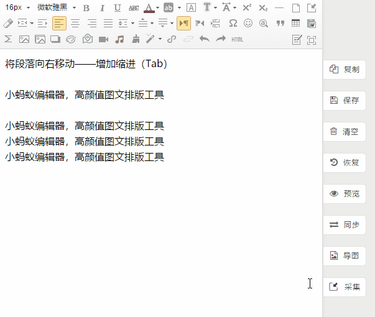Expand the font color dropdown arrow
The width and height of the screenshot is (375, 317).
pos(157,8)
